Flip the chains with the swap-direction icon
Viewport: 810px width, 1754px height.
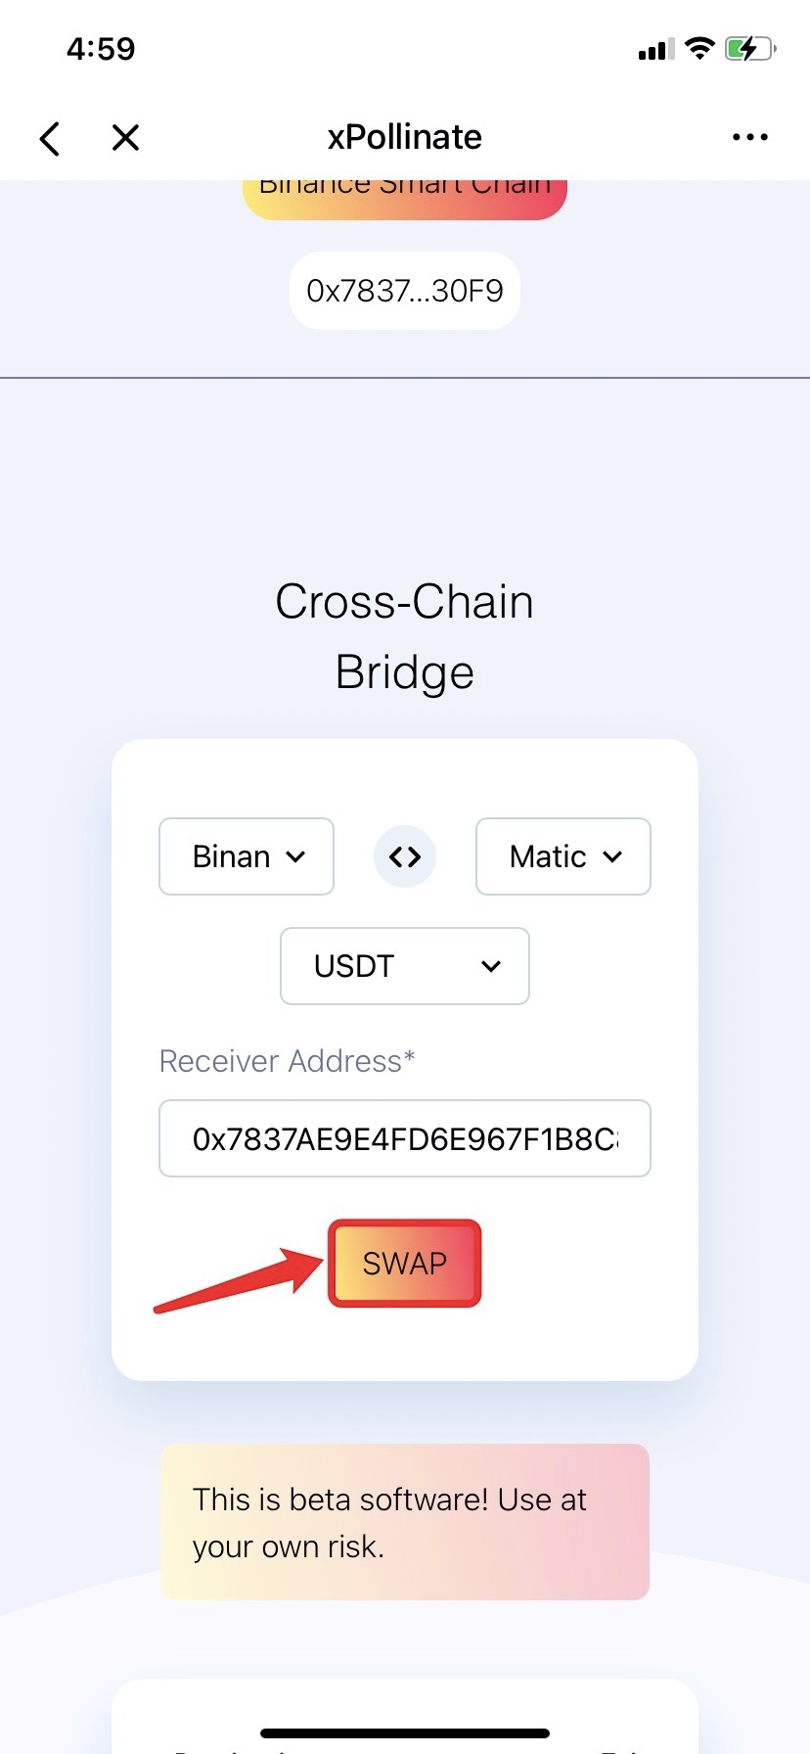point(405,856)
